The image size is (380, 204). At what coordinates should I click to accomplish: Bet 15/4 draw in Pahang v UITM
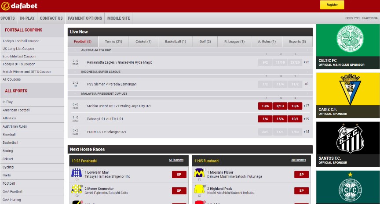click(x=280, y=119)
